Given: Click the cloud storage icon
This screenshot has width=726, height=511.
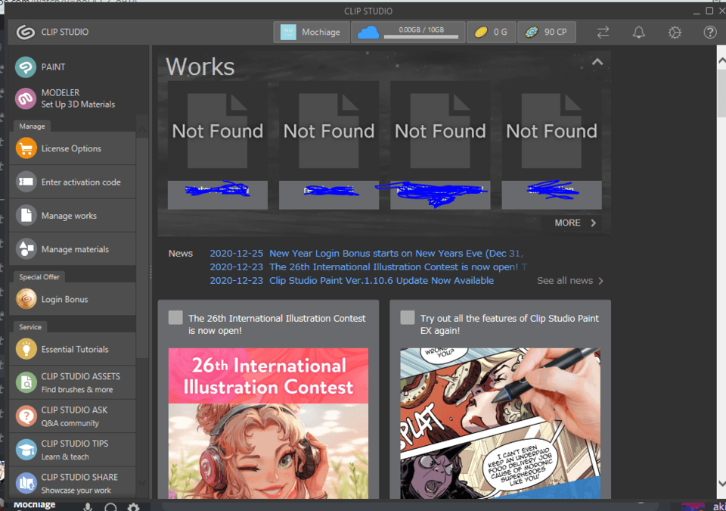Looking at the screenshot, I should (368, 33).
